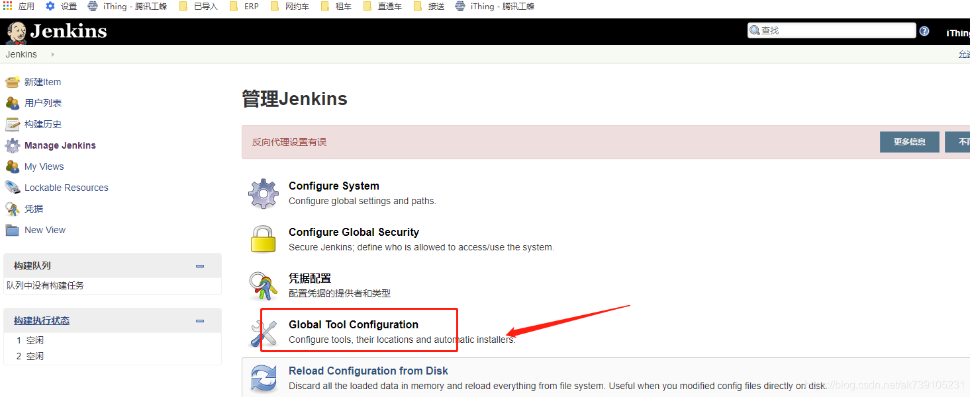Click the 构建执行状态 heading link
The image size is (970, 397).
(x=42, y=321)
